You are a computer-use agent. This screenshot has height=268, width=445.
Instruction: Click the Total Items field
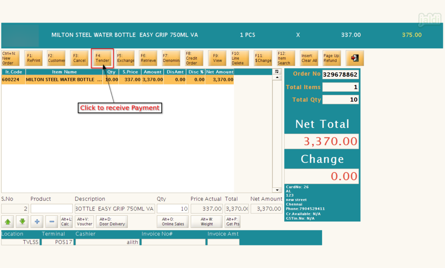341,87
